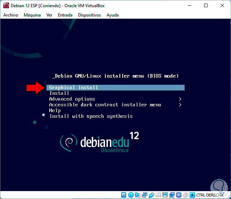Maximize the VirtualBox window
This screenshot has height=199, width=231.
(206, 6)
